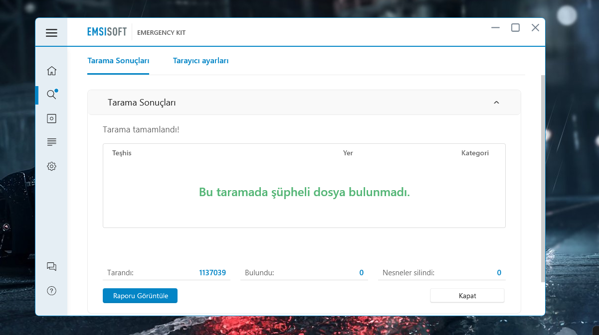Viewport: 599px width, 335px height.
Task: Click the Tarandı: label
Action: point(120,273)
